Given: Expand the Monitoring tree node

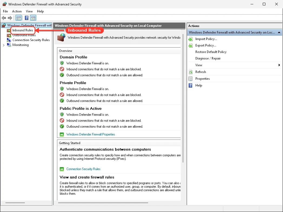Looking at the screenshot, I should (x=4, y=45).
